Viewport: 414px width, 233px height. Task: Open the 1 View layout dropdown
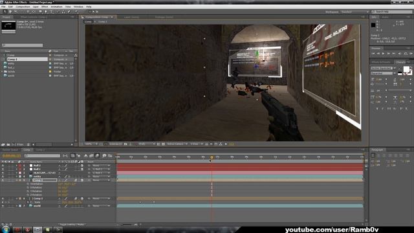pos(197,144)
